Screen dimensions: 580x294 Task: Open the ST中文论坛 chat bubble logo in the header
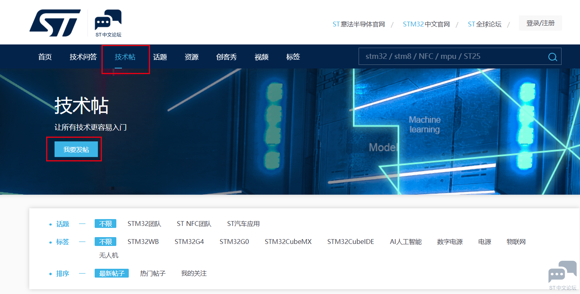(x=108, y=23)
